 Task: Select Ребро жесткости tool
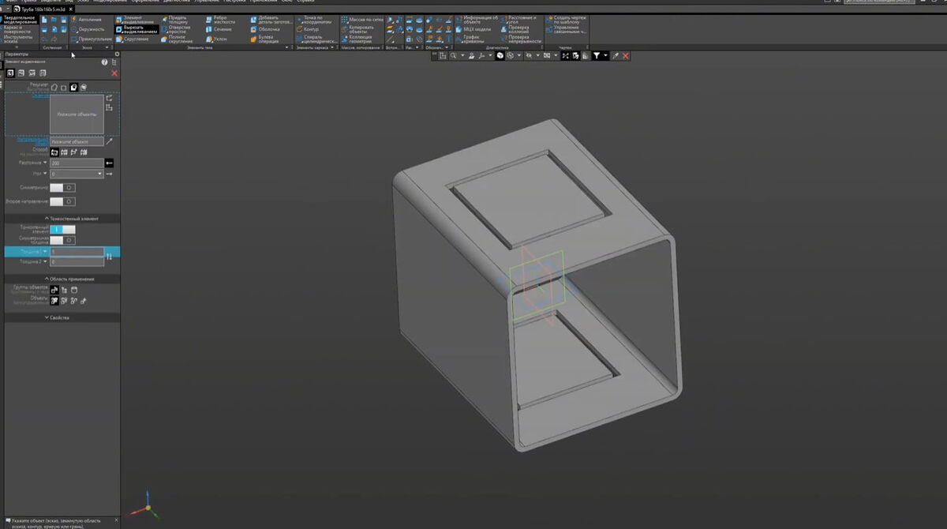[x=220, y=20]
